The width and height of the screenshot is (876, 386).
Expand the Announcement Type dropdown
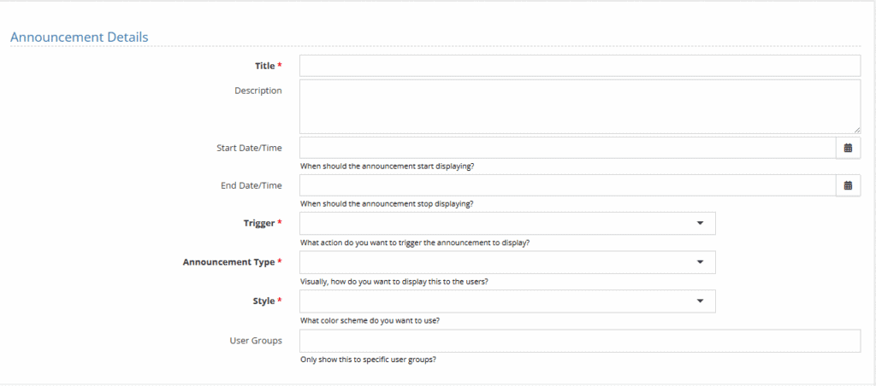click(x=507, y=262)
